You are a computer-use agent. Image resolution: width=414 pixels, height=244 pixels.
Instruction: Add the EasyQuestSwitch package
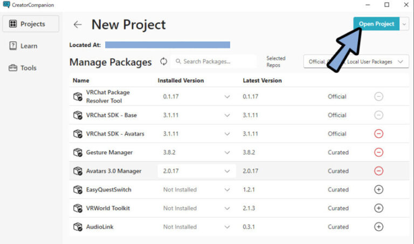point(378,190)
